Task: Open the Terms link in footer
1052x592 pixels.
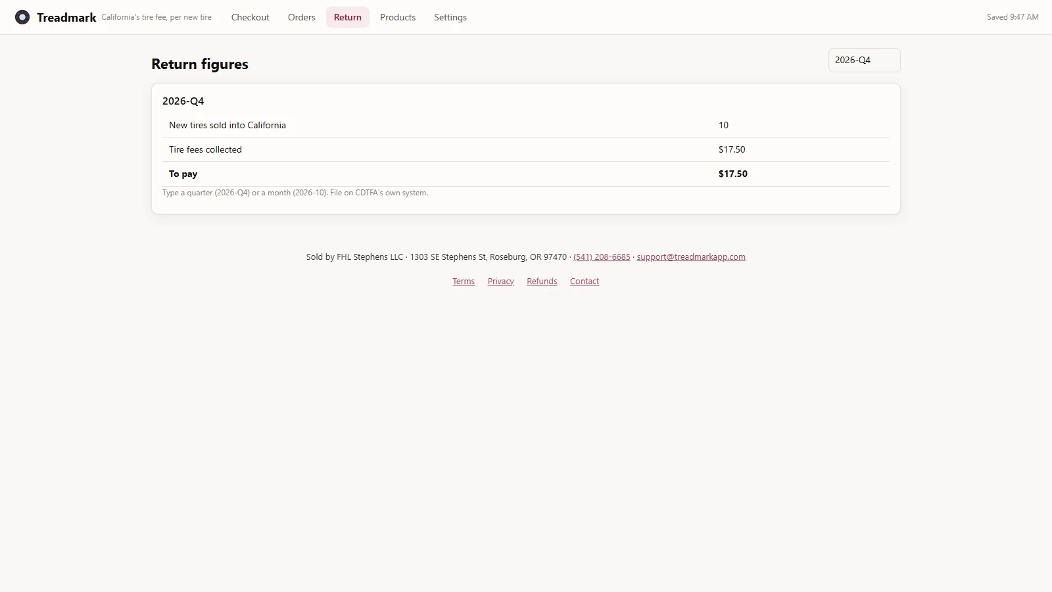Action: pyautogui.click(x=464, y=282)
